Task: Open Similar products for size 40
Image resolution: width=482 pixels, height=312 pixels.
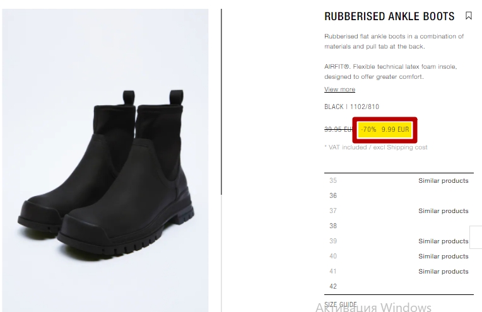Action: click(444, 256)
